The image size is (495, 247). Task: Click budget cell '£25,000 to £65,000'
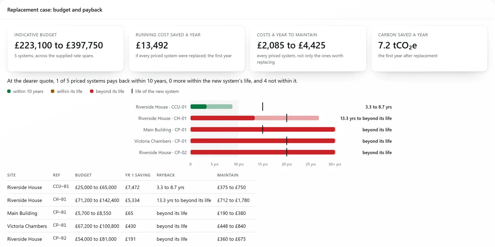click(96, 188)
